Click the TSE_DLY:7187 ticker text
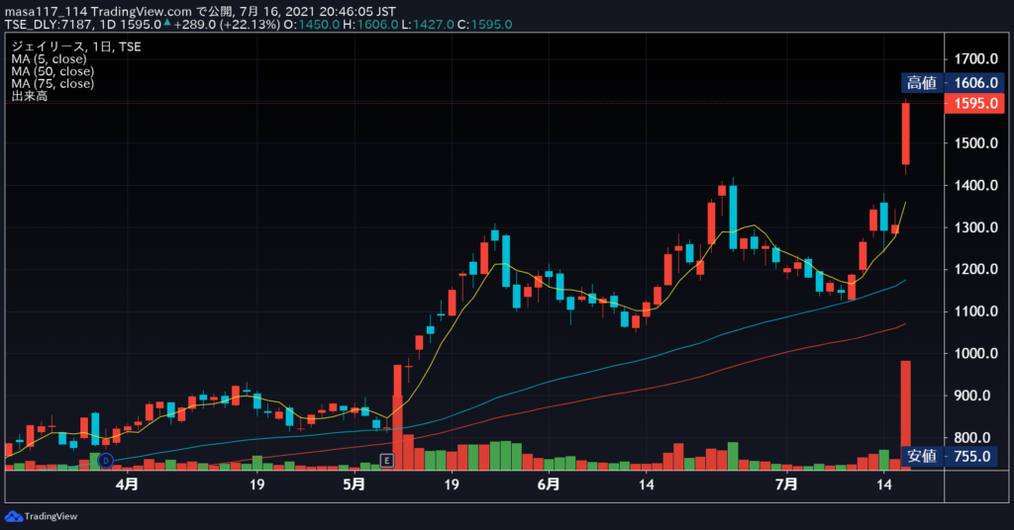Image resolution: width=1014 pixels, height=530 pixels. click(x=49, y=25)
